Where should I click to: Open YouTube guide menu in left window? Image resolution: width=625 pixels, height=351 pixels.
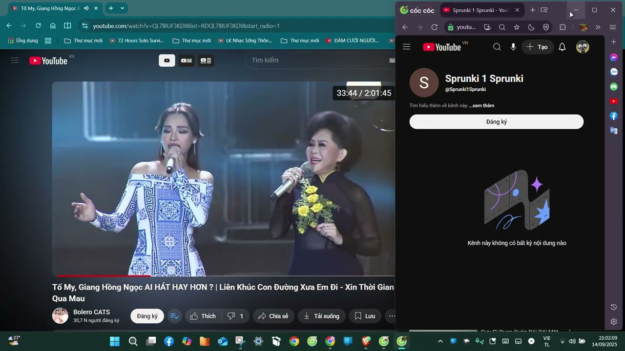pos(15,60)
